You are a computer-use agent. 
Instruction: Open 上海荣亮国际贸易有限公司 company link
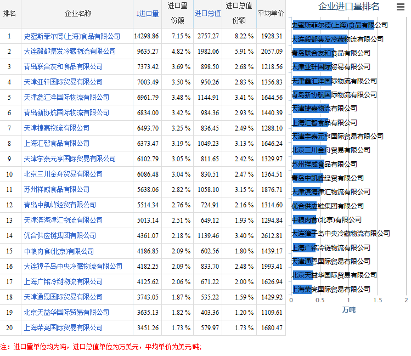coord(63,327)
